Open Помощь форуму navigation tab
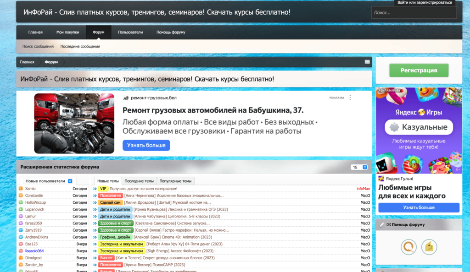 [171, 32]
